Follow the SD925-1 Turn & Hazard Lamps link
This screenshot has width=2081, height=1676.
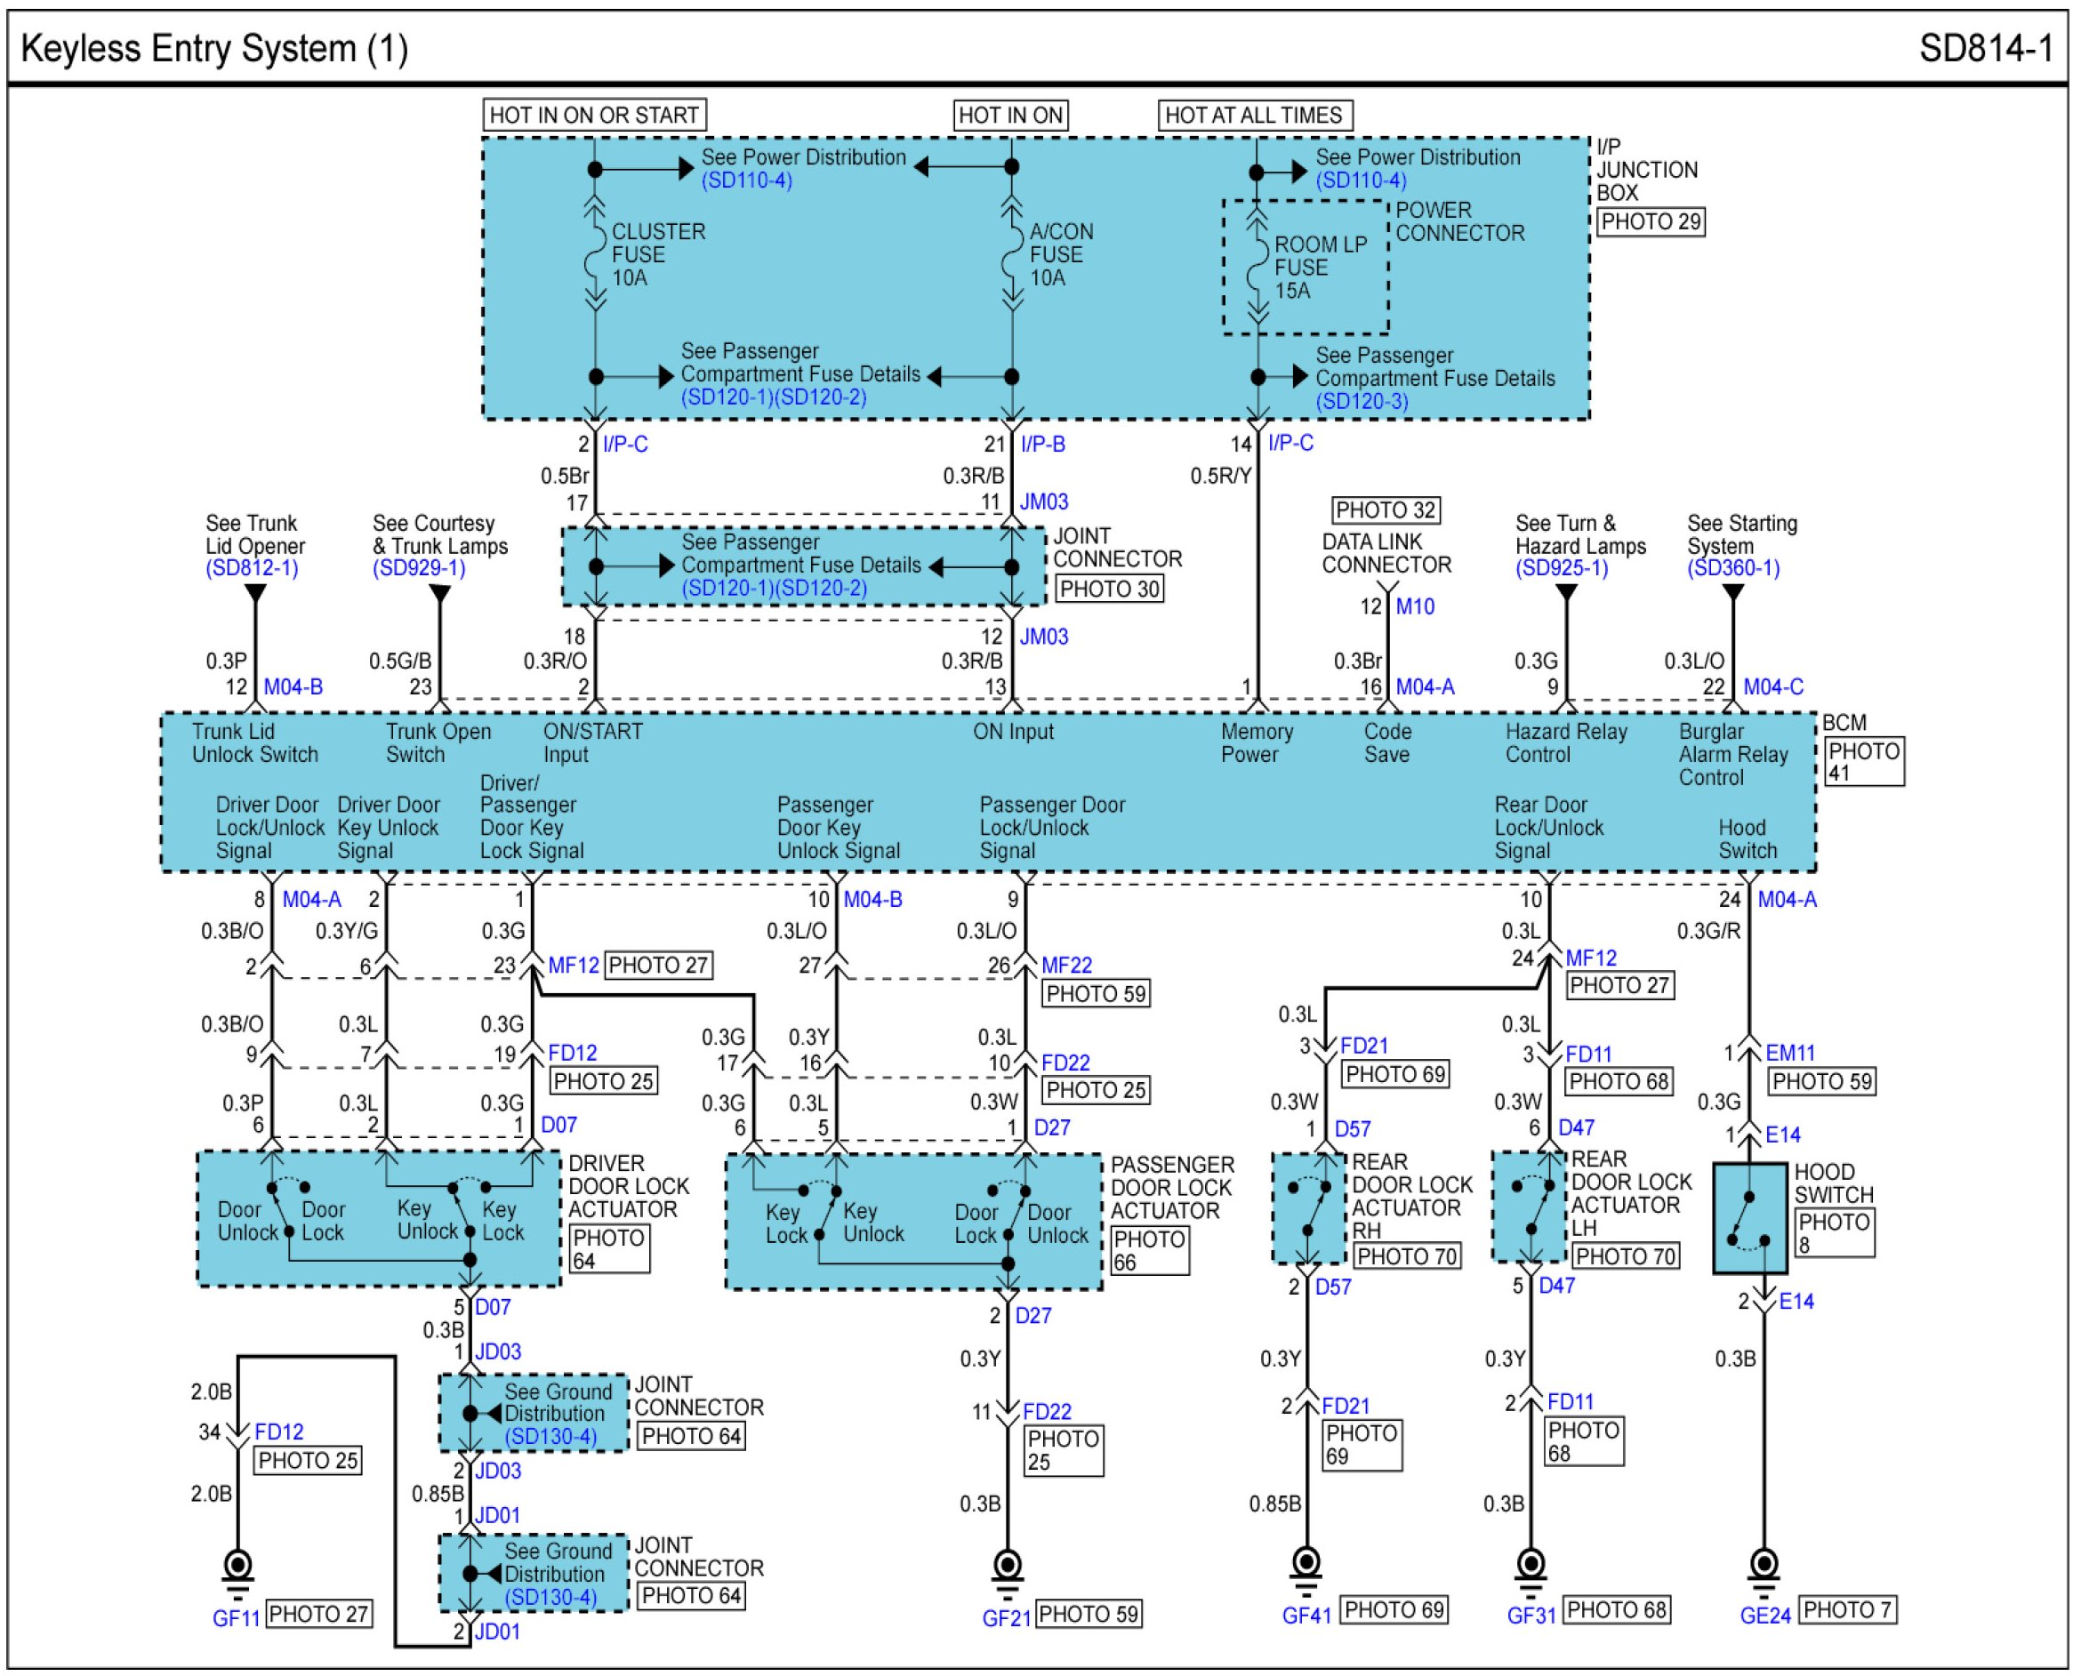(1562, 569)
